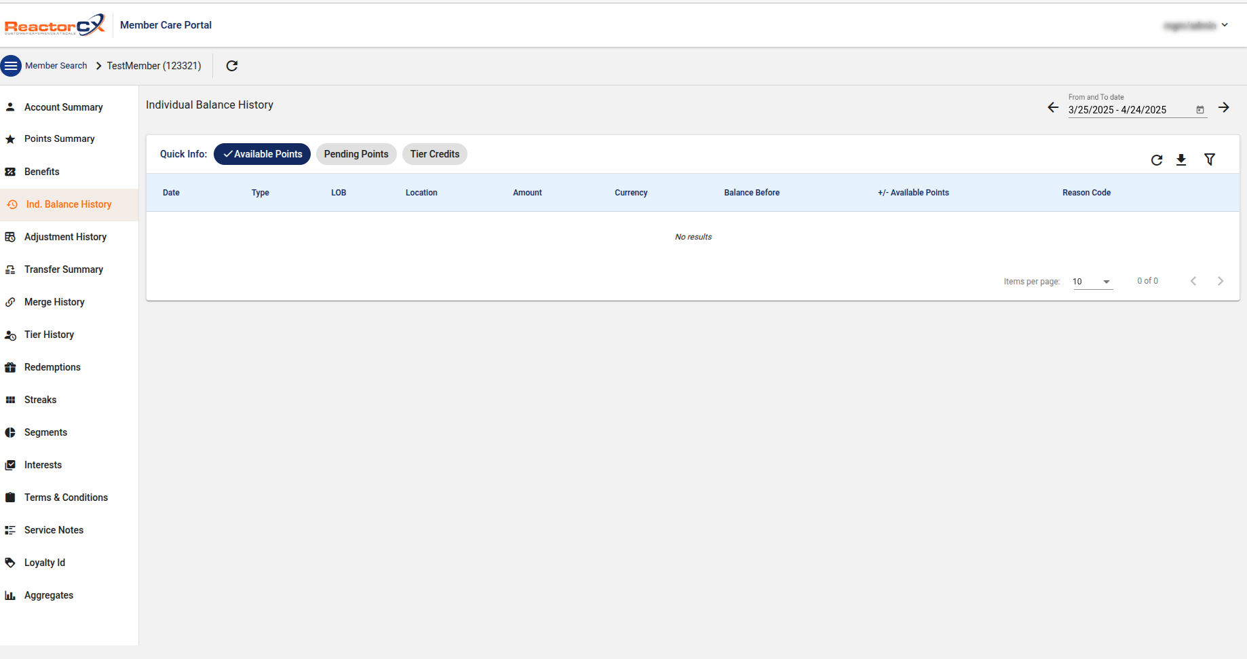Open the user account dropdown menu

1195,26
